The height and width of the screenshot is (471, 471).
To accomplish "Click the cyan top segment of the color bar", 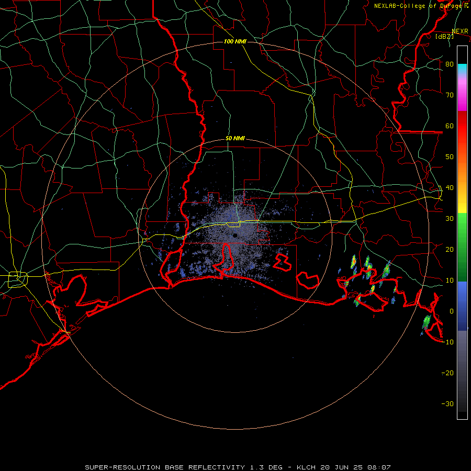I will [462, 69].
